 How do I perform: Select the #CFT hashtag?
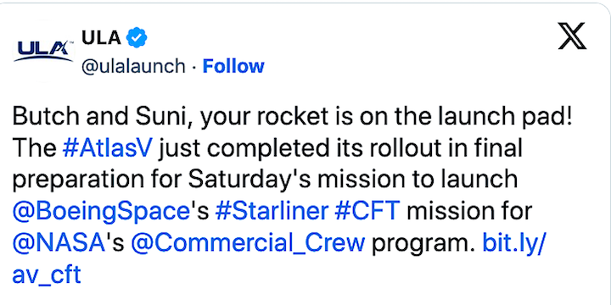point(367,212)
